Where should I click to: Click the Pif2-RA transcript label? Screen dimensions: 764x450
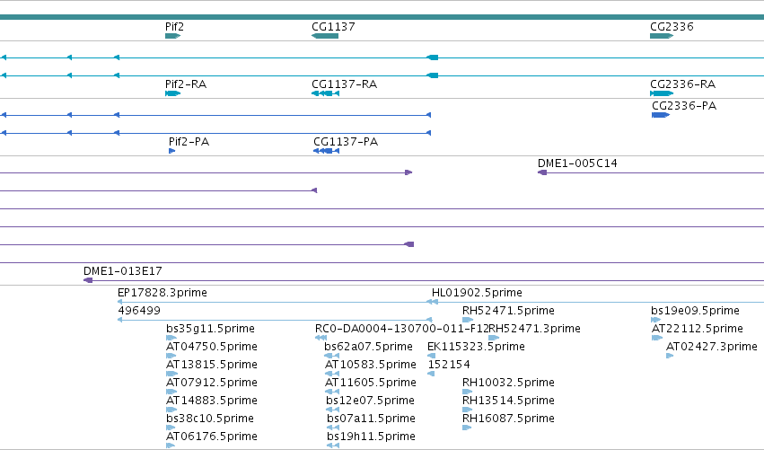click(186, 84)
